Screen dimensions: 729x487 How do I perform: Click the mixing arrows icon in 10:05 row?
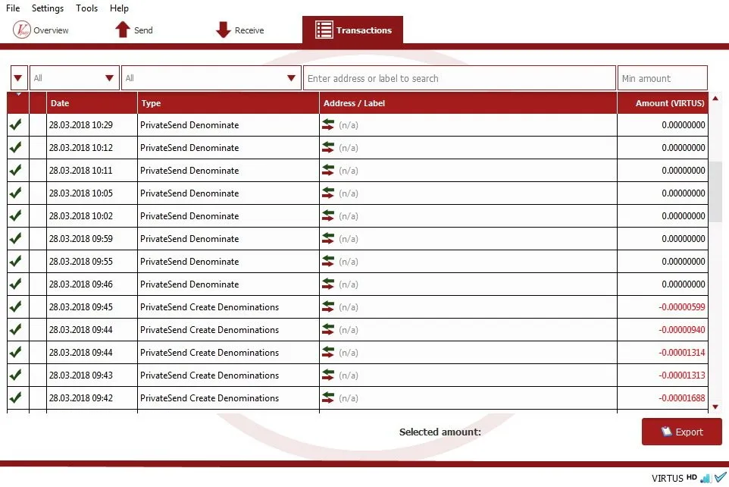point(328,193)
